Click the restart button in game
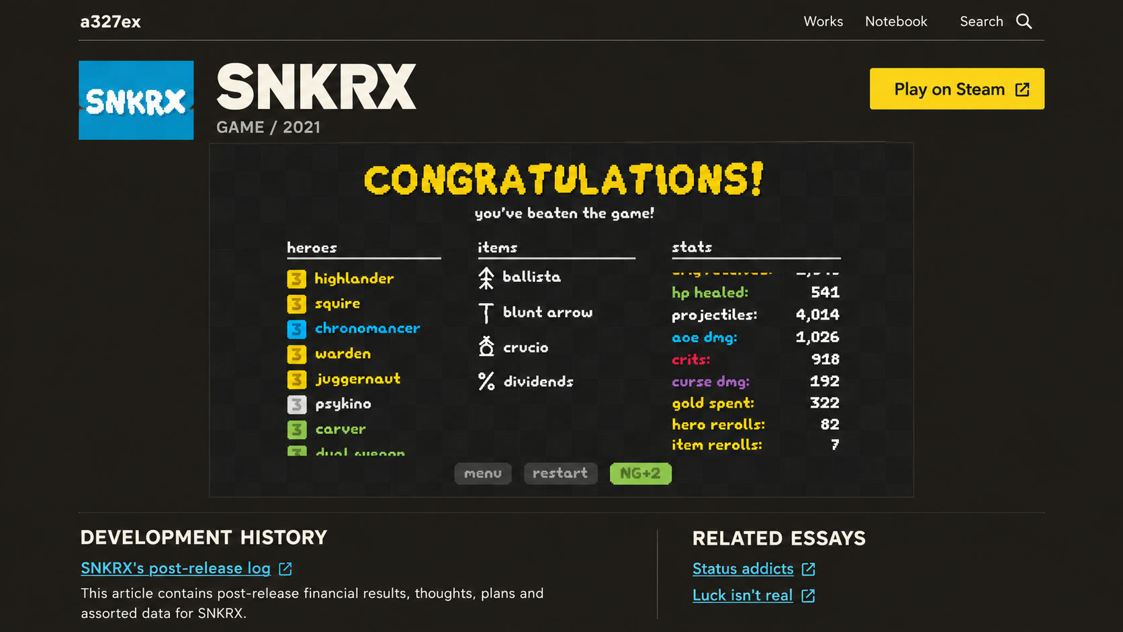1123x632 pixels. point(560,473)
